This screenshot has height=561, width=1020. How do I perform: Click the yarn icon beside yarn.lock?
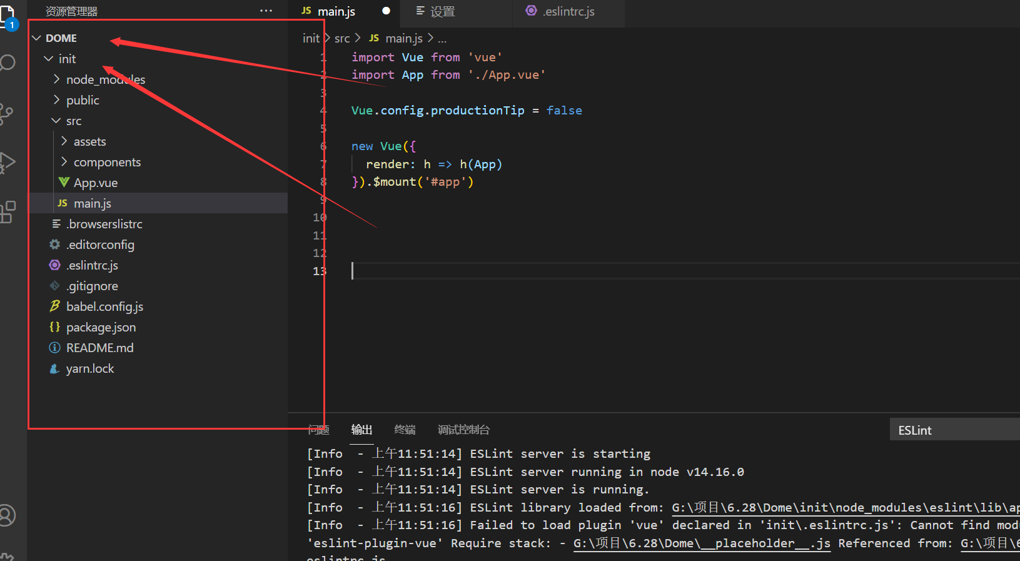tap(54, 368)
